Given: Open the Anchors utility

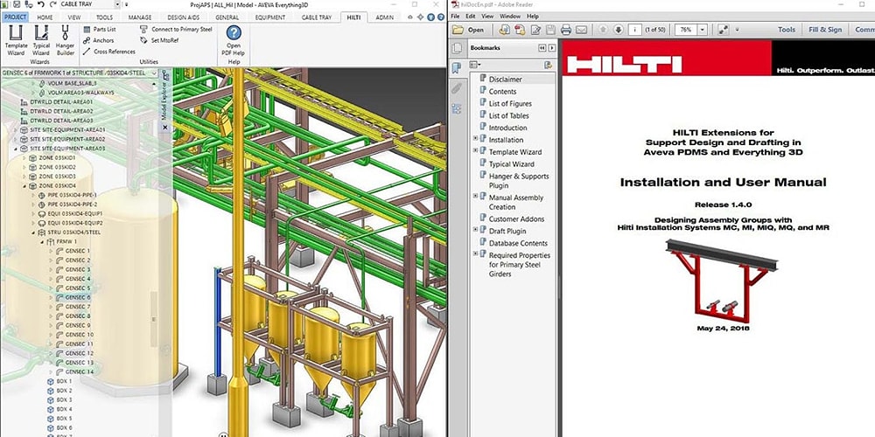Looking at the screenshot, I should [98, 40].
